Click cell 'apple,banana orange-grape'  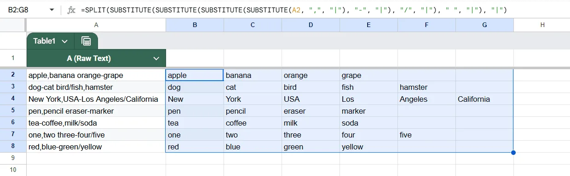pyautogui.click(x=96, y=75)
